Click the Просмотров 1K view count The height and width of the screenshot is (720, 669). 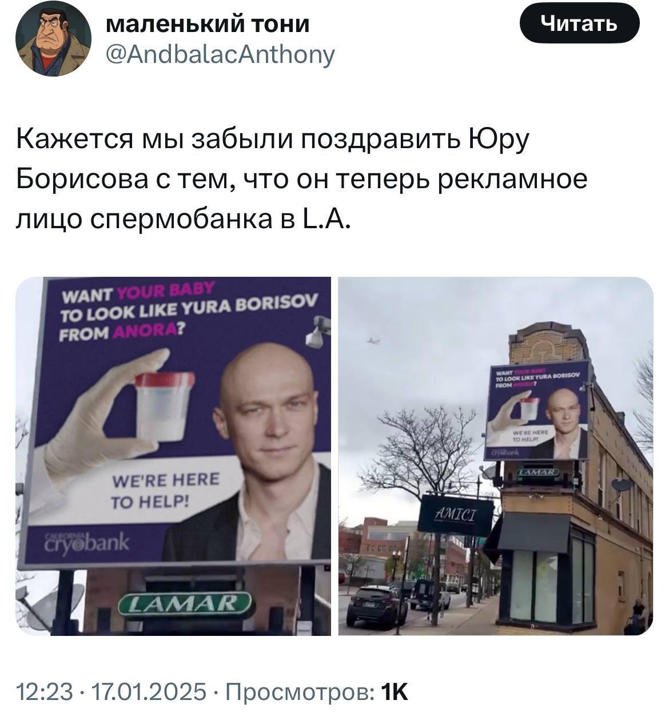pyautogui.click(x=317, y=691)
